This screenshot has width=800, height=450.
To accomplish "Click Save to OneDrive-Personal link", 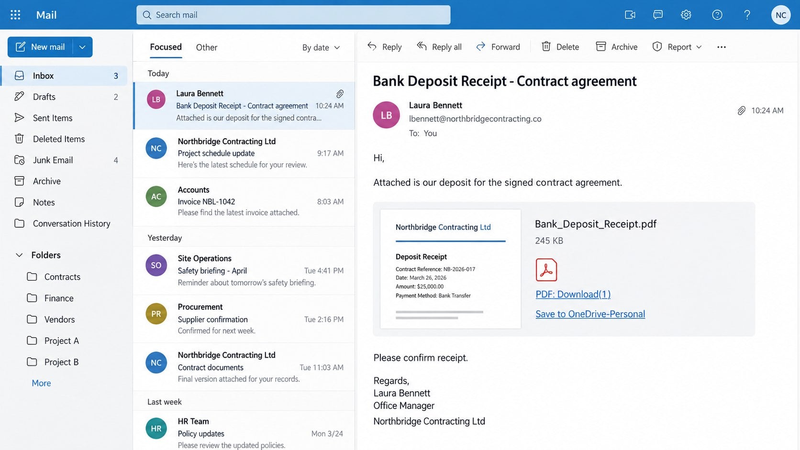I will tap(590, 314).
